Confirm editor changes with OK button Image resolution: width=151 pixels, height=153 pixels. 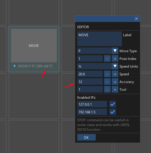point(86,137)
